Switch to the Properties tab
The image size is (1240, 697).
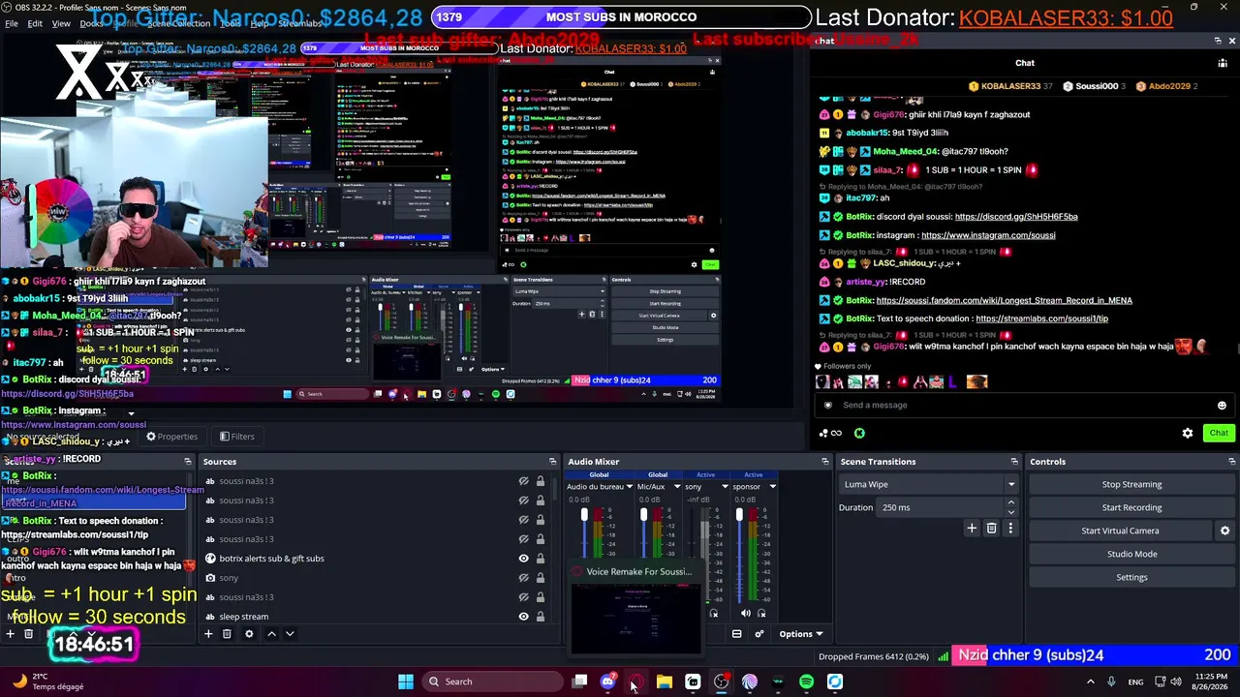(x=171, y=437)
